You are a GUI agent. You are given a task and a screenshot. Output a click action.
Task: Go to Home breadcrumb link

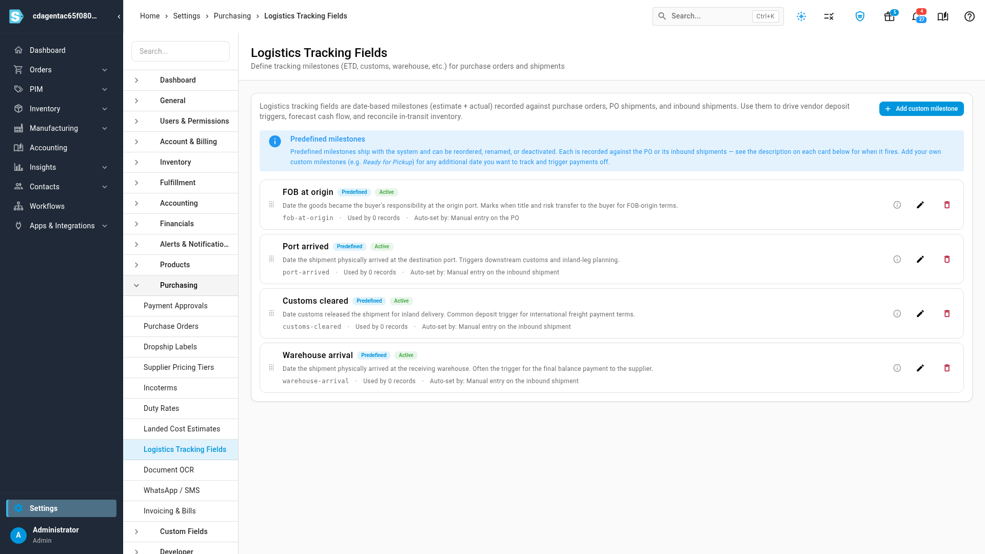click(150, 16)
